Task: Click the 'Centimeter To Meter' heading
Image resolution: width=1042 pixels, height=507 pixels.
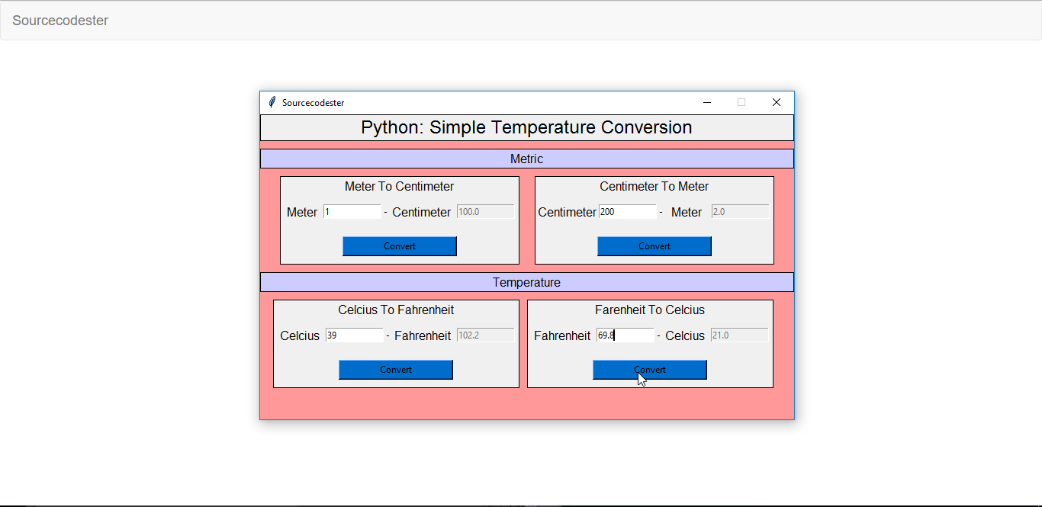Action: (654, 187)
